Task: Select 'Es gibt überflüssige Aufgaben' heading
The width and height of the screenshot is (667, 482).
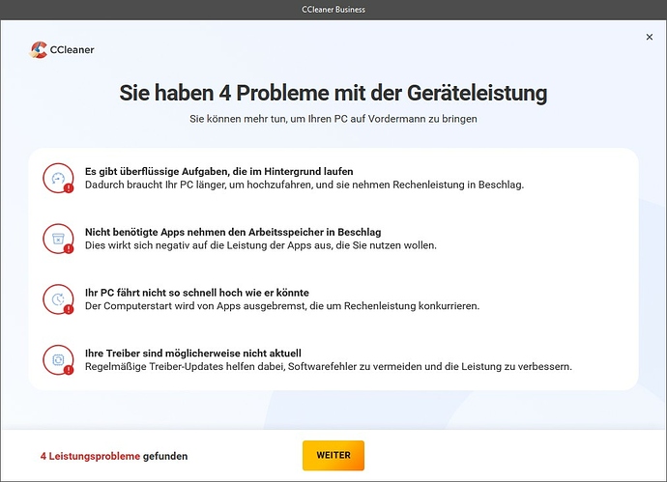Action: click(219, 171)
